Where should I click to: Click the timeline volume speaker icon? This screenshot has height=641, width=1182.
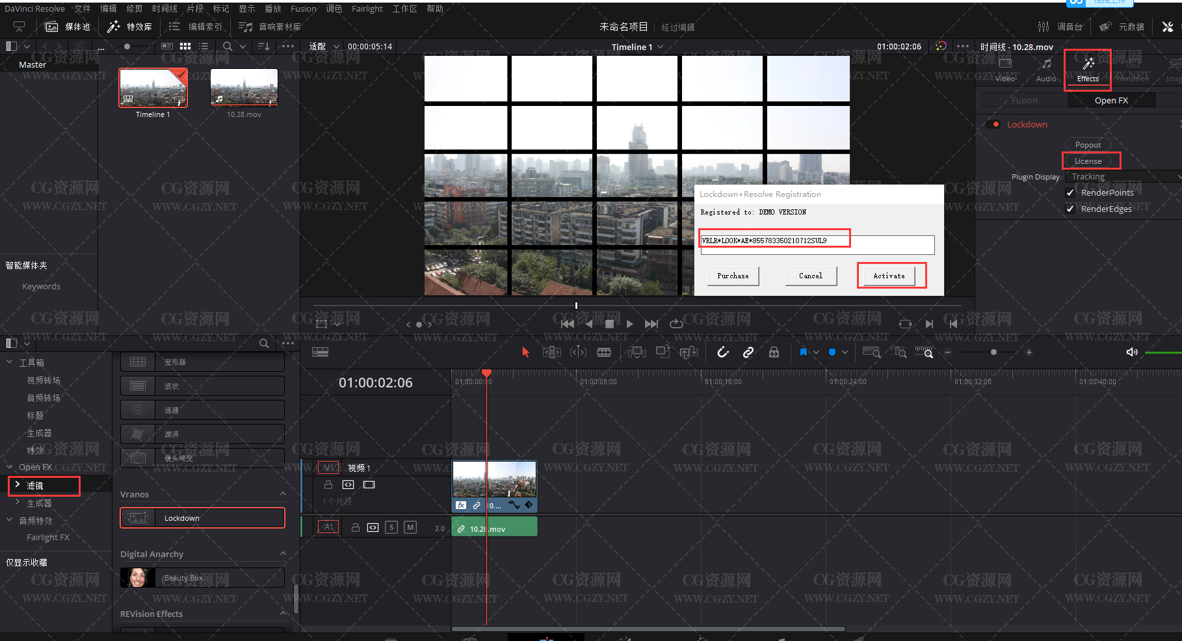1132,352
